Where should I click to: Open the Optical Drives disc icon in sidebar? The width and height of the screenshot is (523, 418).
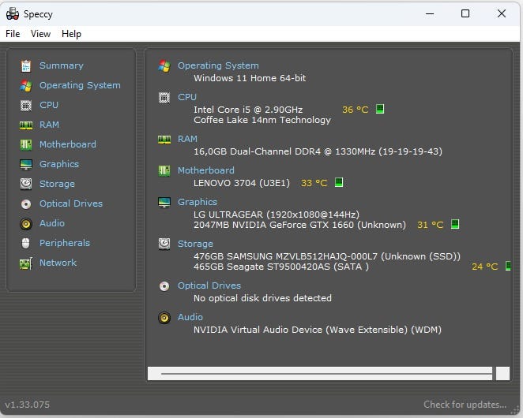pos(26,203)
